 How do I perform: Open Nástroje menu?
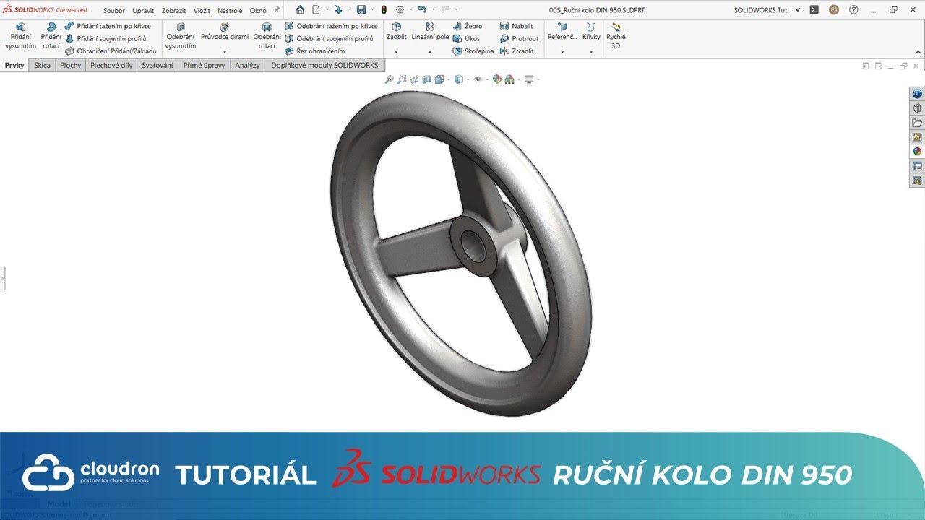pyautogui.click(x=230, y=11)
